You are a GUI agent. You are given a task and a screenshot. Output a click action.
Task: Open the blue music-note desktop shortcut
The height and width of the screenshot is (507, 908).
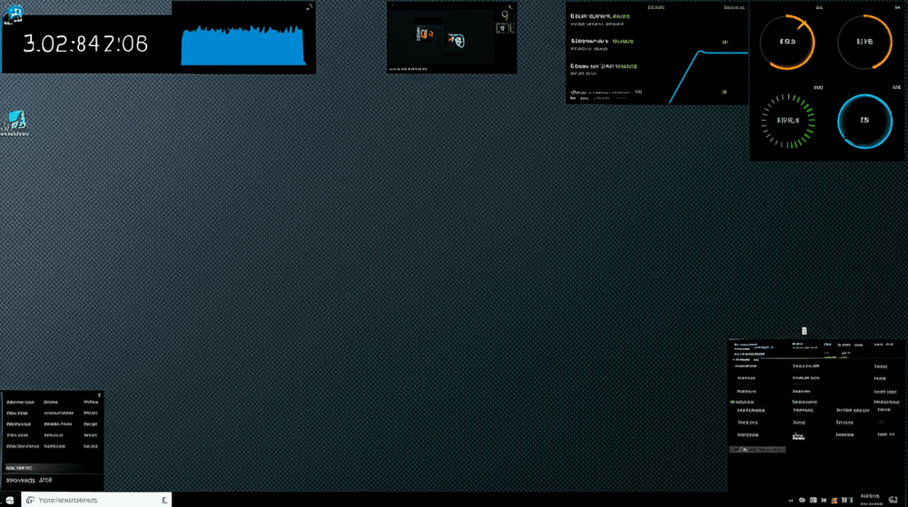click(15, 122)
